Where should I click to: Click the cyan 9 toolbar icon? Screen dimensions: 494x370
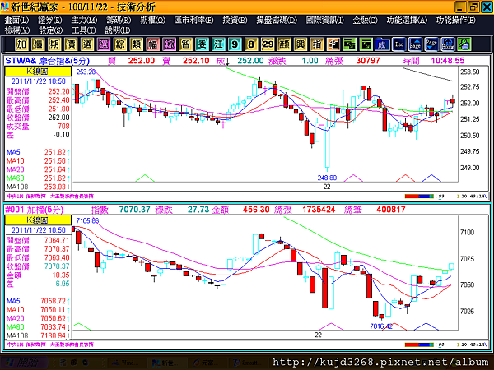click(x=235, y=44)
